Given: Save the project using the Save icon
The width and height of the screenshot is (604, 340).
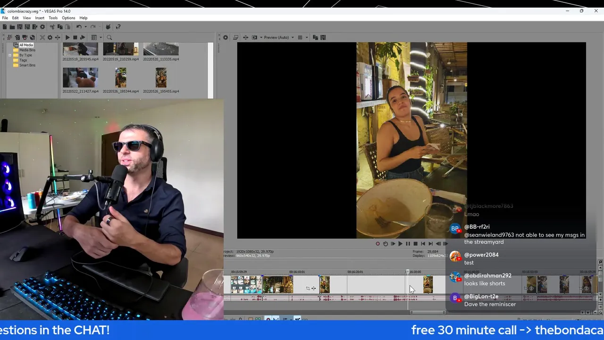Looking at the screenshot, I should pos(20,27).
